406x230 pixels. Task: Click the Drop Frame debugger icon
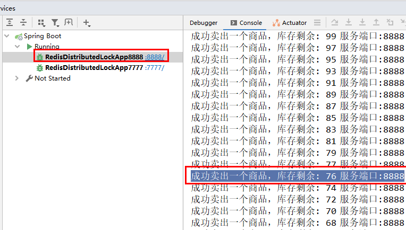(390, 22)
